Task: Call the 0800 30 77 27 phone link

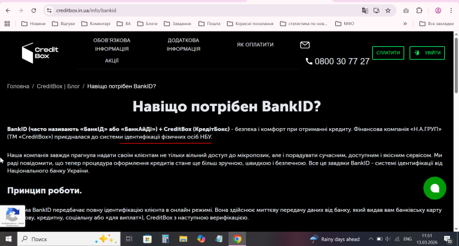Action: click(x=338, y=61)
